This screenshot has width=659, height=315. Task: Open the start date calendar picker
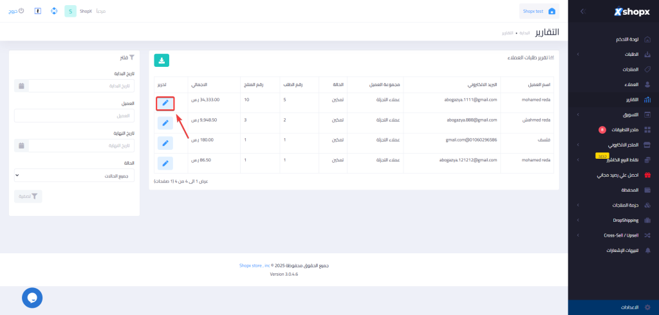click(x=21, y=86)
